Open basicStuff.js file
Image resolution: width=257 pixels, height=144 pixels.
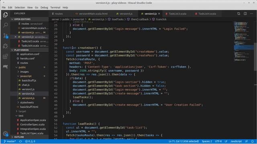tap(29, 80)
